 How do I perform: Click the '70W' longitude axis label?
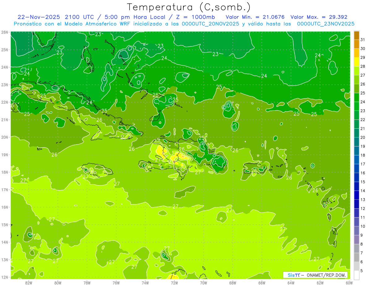click(203, 283)
